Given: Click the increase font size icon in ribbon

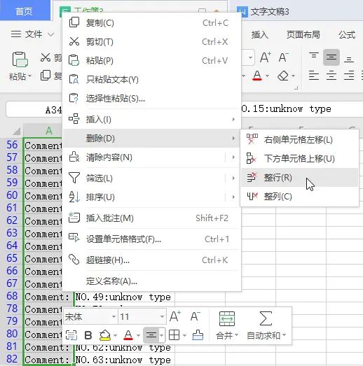Looking at the screenshot, I should pyautogui.click(x=266, y=57).
